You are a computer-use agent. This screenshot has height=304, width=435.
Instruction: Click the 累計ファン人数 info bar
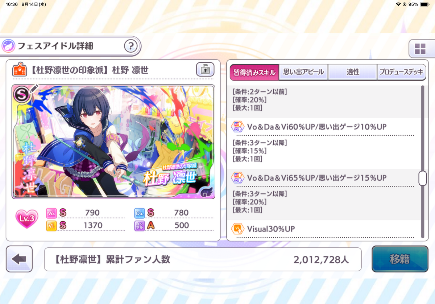[203, 259]
